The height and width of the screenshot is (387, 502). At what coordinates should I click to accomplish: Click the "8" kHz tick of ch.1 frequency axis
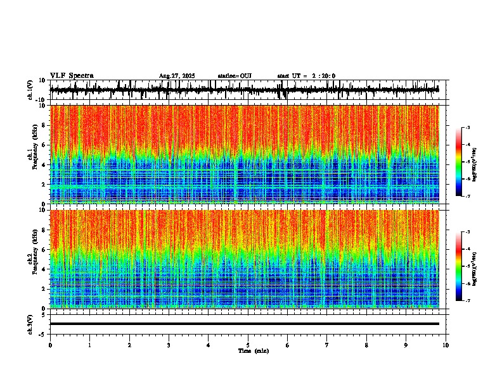point(44,125)
